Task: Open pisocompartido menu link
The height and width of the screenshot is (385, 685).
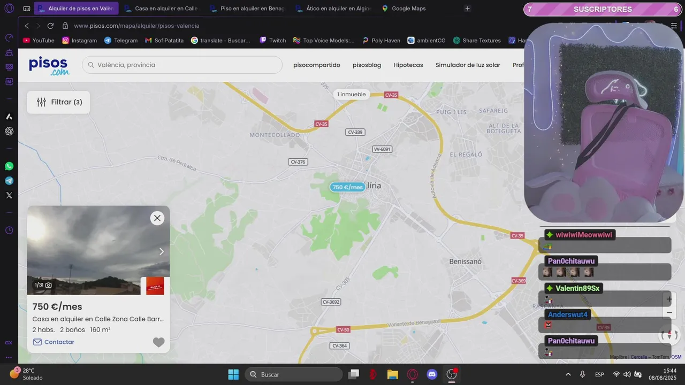Action: click(x=317, y=65)
